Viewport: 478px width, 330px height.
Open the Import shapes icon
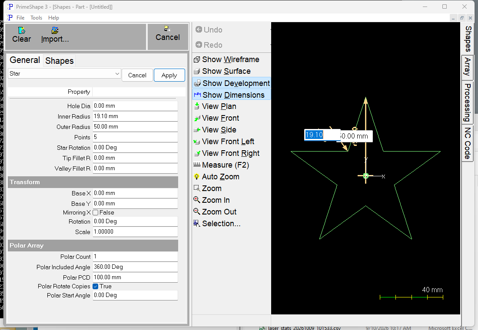[x=55, y=30]
